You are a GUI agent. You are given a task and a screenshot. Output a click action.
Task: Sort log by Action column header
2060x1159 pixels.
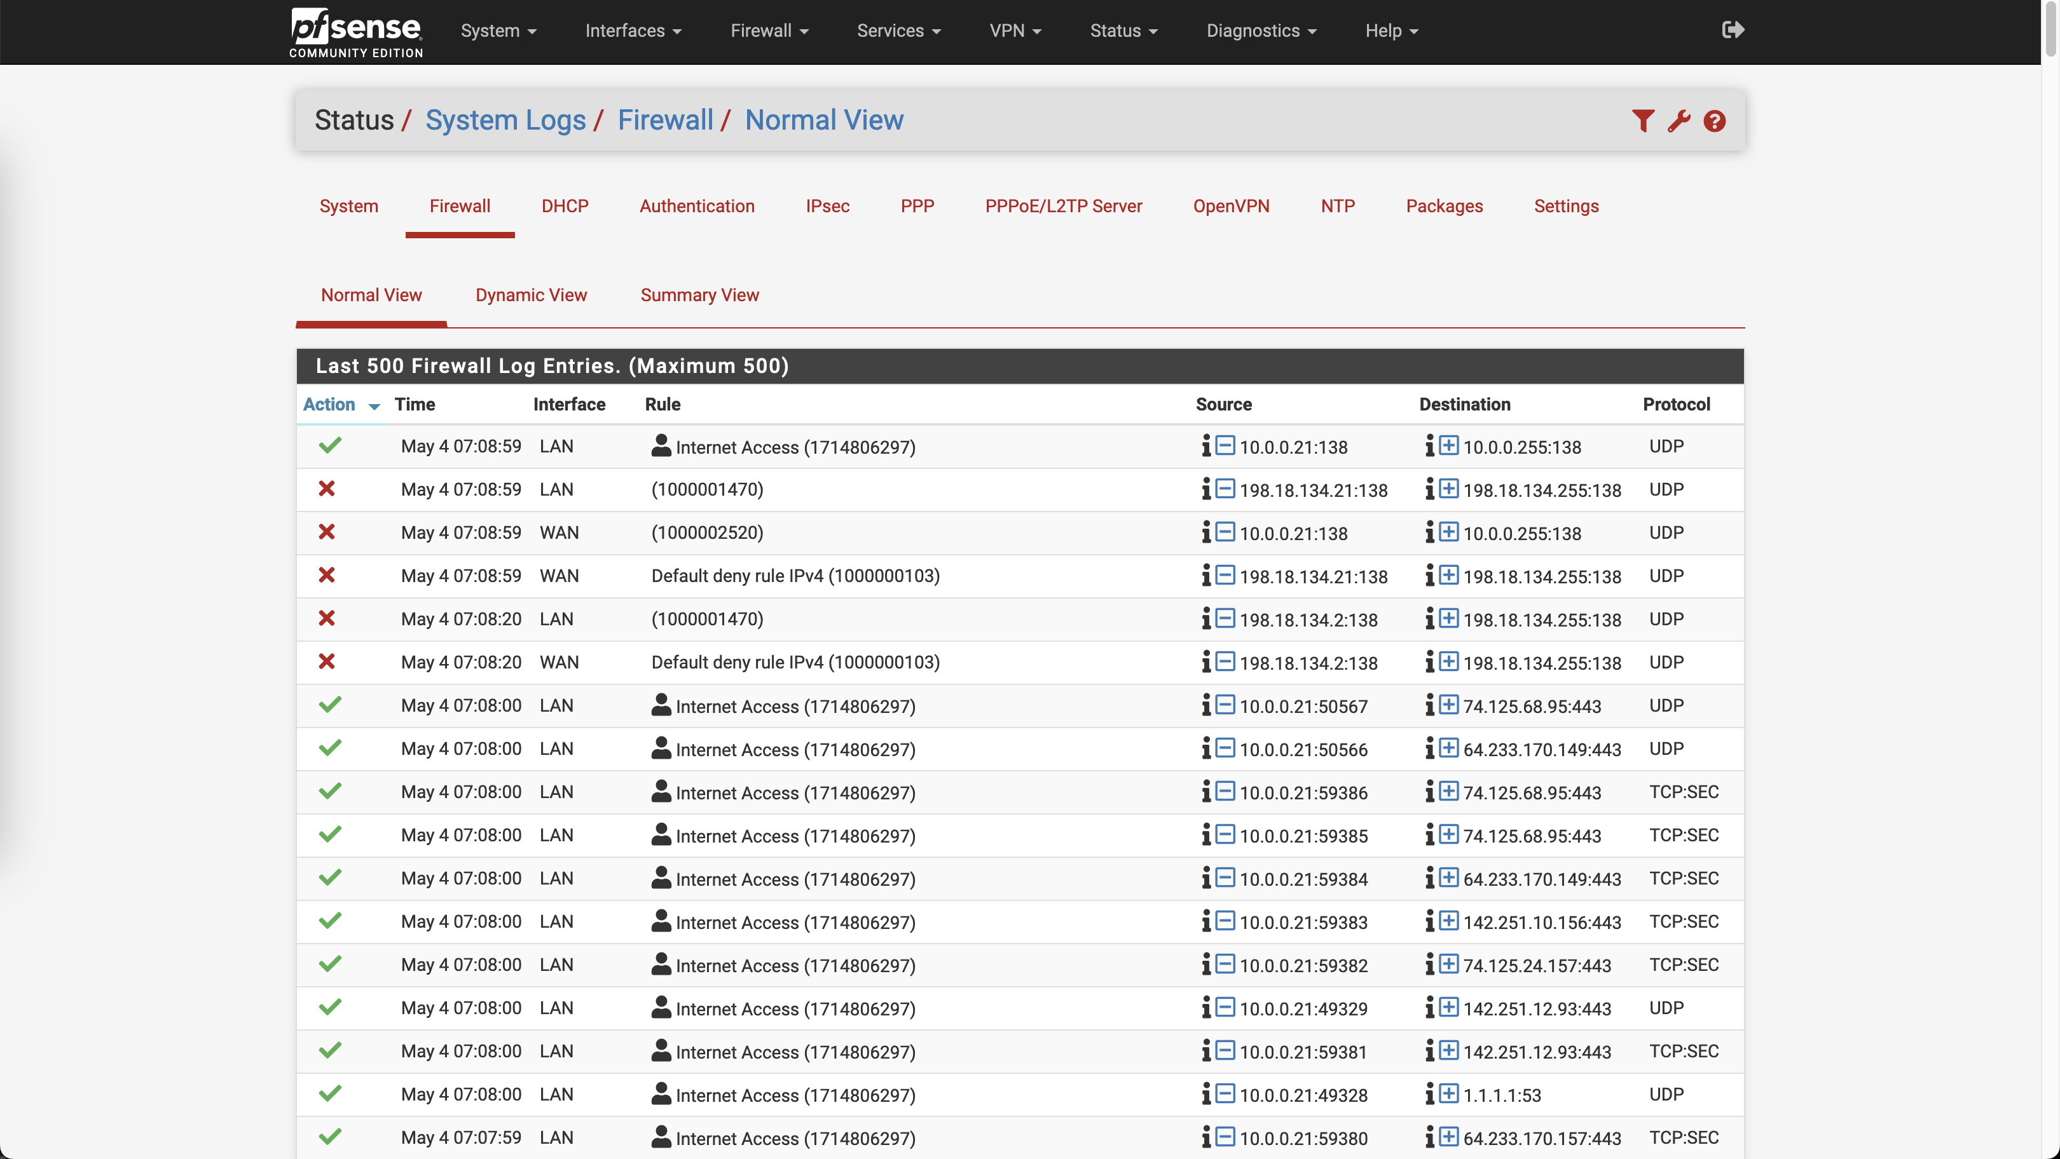[x=329, y=405]
